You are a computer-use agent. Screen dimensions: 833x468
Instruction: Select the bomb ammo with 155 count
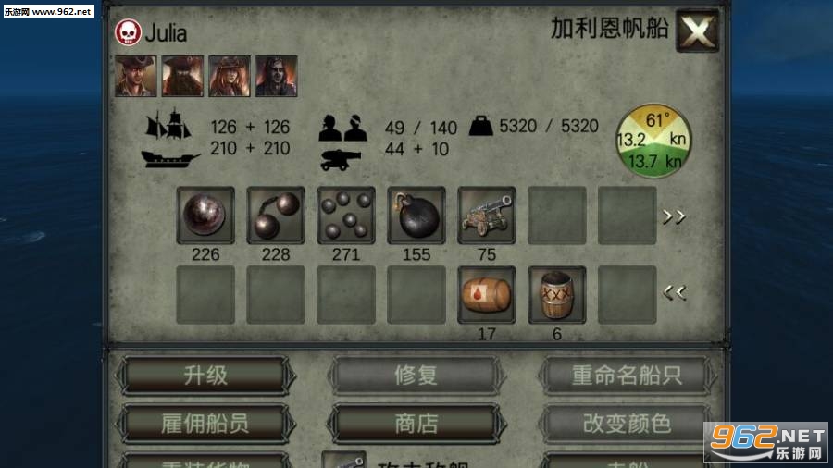[x=416, y=215]
